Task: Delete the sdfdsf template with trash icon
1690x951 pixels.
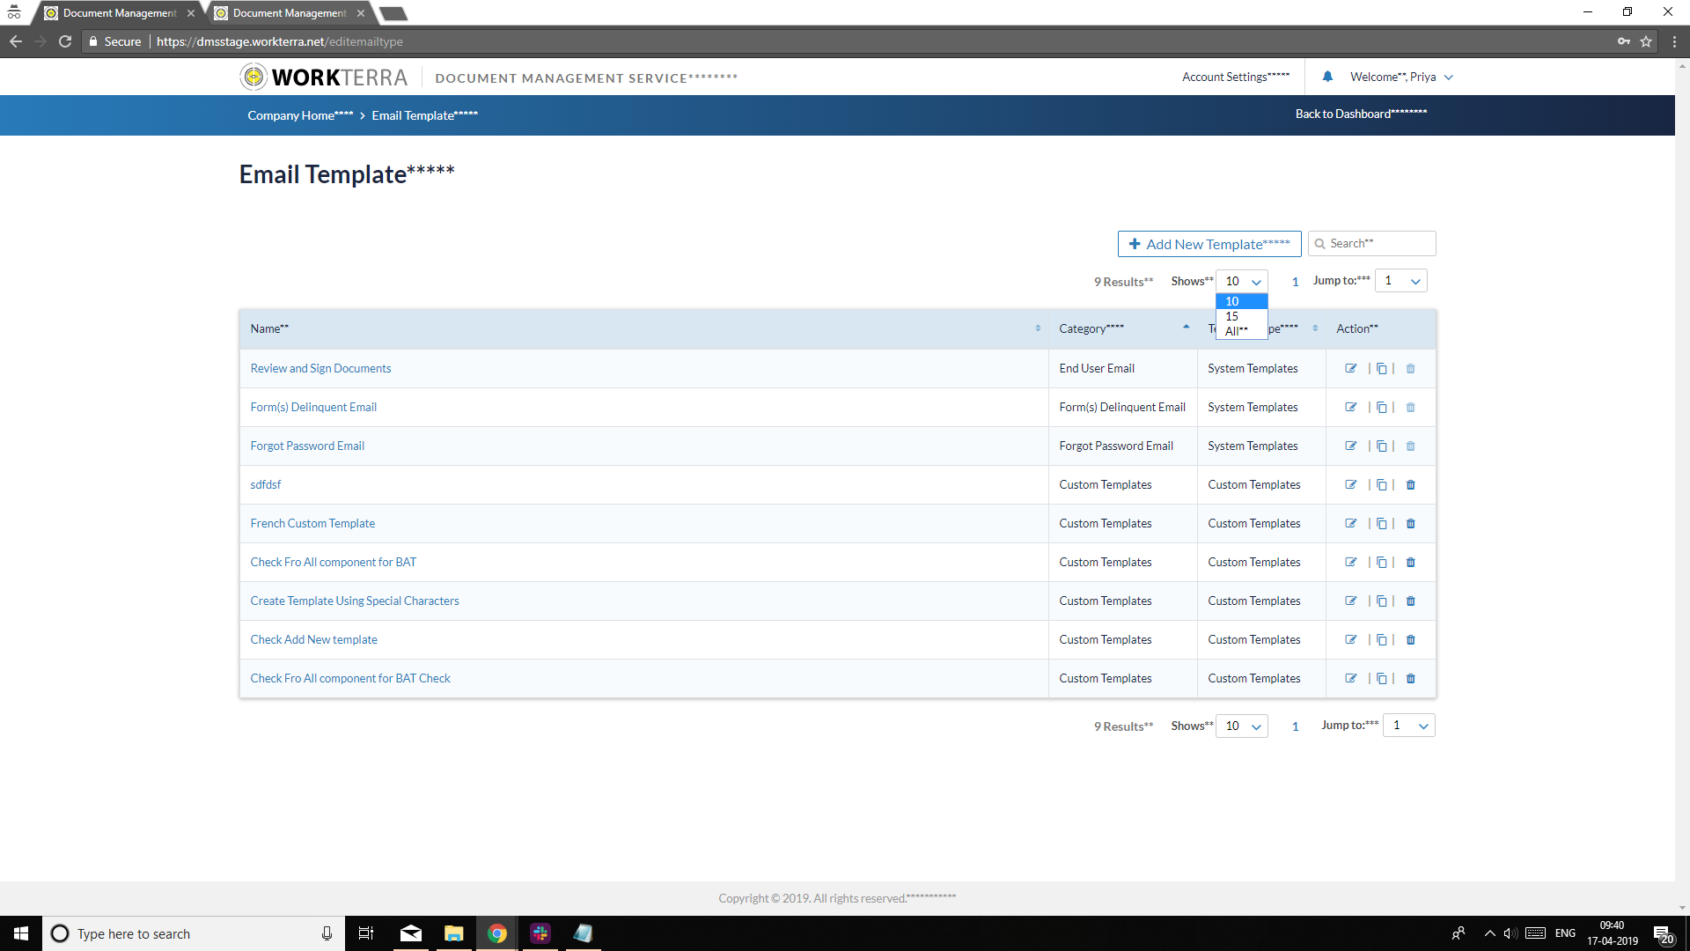Action: [1410, 485]
